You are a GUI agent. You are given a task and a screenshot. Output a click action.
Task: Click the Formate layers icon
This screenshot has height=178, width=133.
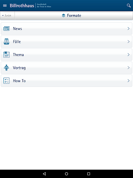(x=63, y=15)
